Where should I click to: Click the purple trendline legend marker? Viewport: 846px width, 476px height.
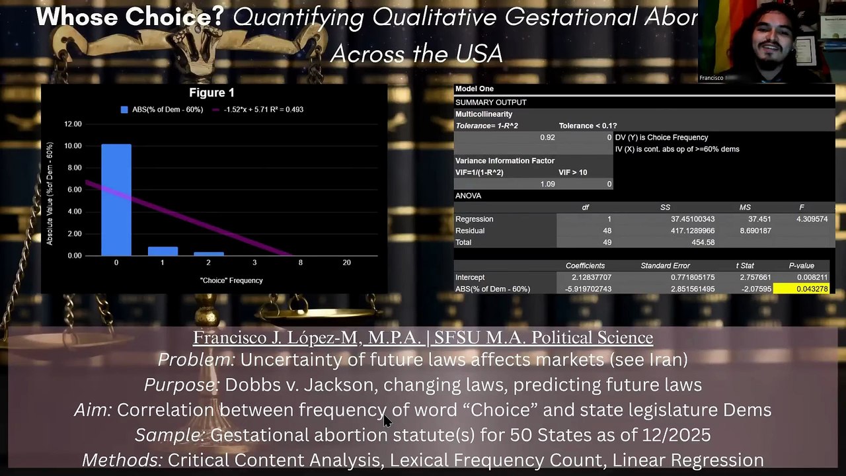pos(215,110)
